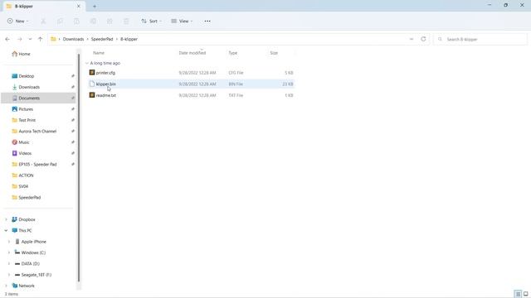Screen dimensions: 531x298
Task: Select the klipper.bin file
Action: (192, 84)
